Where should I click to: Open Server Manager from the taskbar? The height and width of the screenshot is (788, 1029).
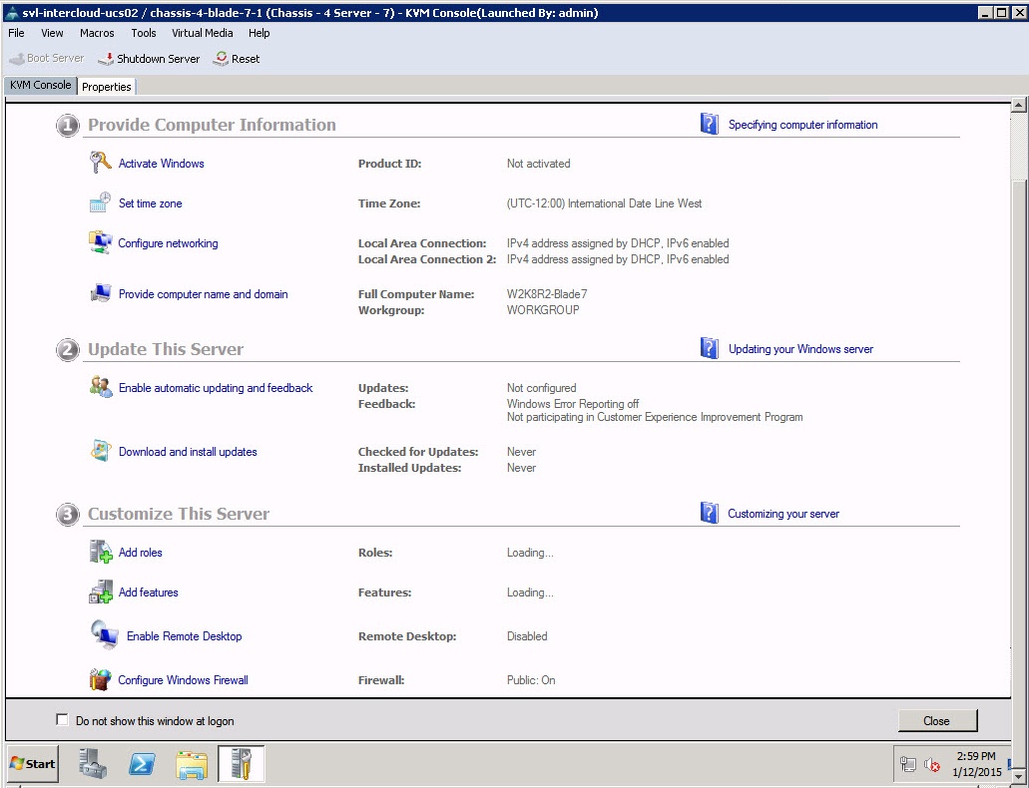(x=93, y=764)
